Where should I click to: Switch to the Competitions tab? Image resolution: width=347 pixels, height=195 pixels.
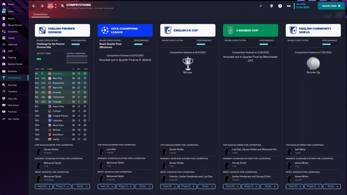[40, 14]
